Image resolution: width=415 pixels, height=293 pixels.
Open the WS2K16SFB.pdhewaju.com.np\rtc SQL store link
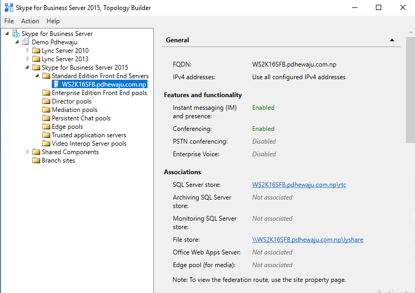(299, 185)
